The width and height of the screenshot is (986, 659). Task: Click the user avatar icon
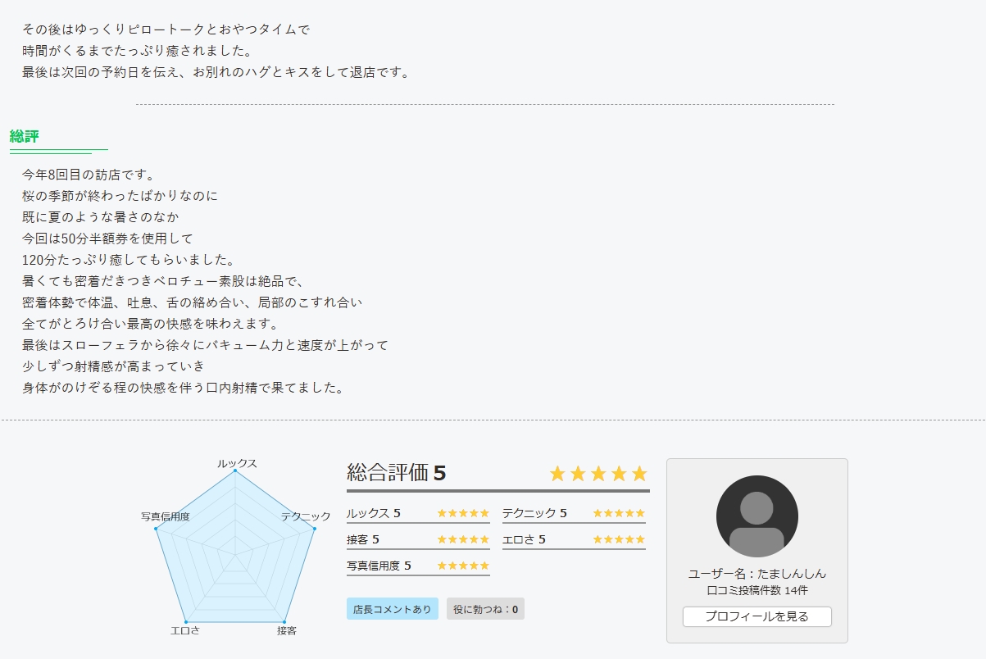(757, 516)
